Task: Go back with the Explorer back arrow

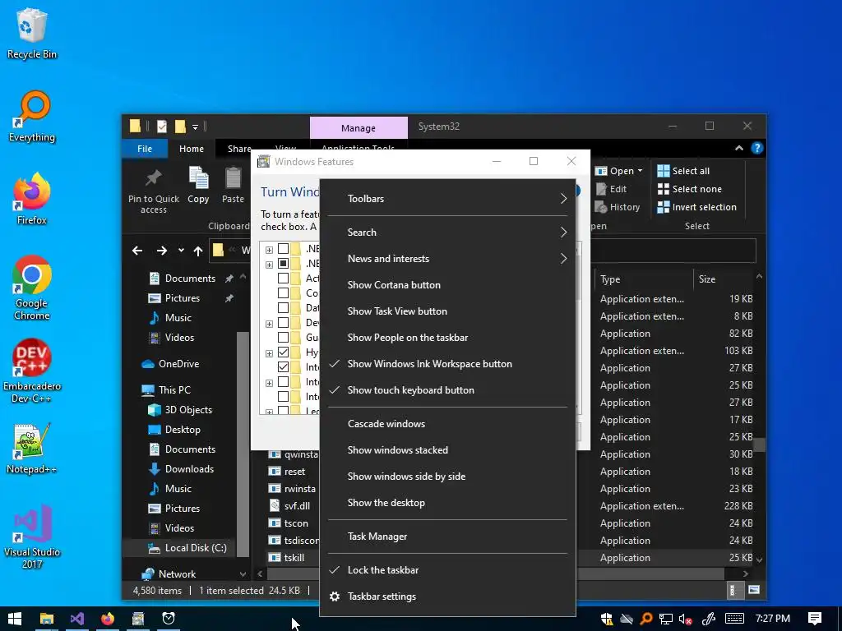Action: pyautogui.click(x=137, y=251)
